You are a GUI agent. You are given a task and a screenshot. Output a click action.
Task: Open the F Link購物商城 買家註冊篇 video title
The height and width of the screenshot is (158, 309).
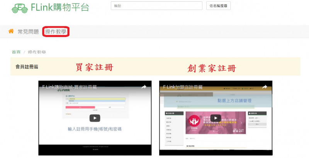[70, 87]
